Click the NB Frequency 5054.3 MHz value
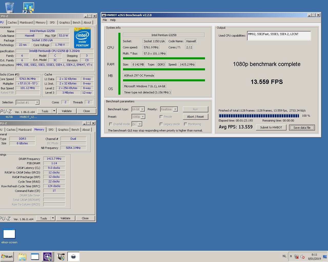Screen dimensions: 328x262 (73, 148)
